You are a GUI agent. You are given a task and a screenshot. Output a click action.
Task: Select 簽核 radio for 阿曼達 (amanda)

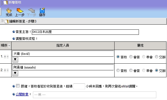click(118, 70)
